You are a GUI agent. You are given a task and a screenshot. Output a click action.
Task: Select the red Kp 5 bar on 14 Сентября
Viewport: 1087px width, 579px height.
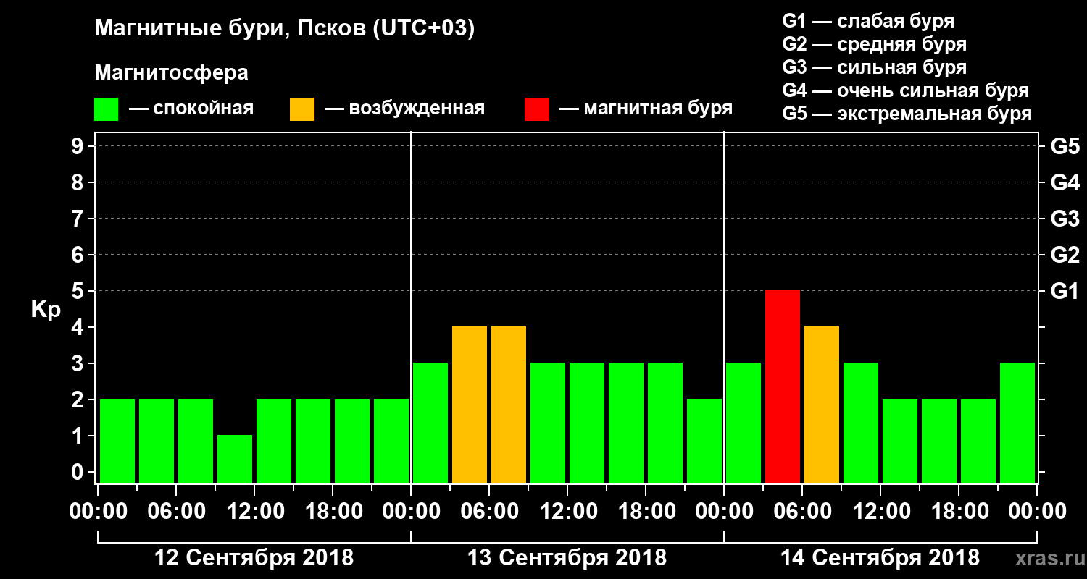783,387
